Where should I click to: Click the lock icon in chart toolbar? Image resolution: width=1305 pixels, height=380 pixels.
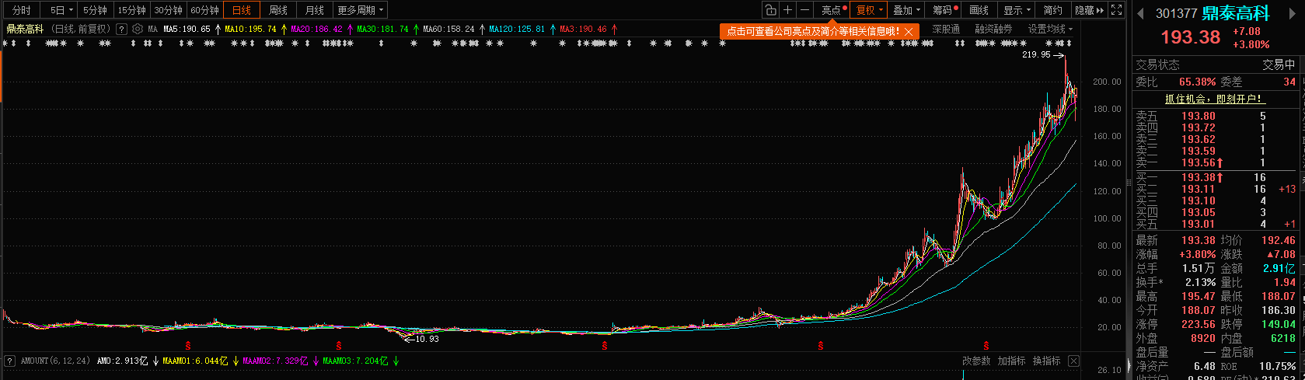pos(770,10)
